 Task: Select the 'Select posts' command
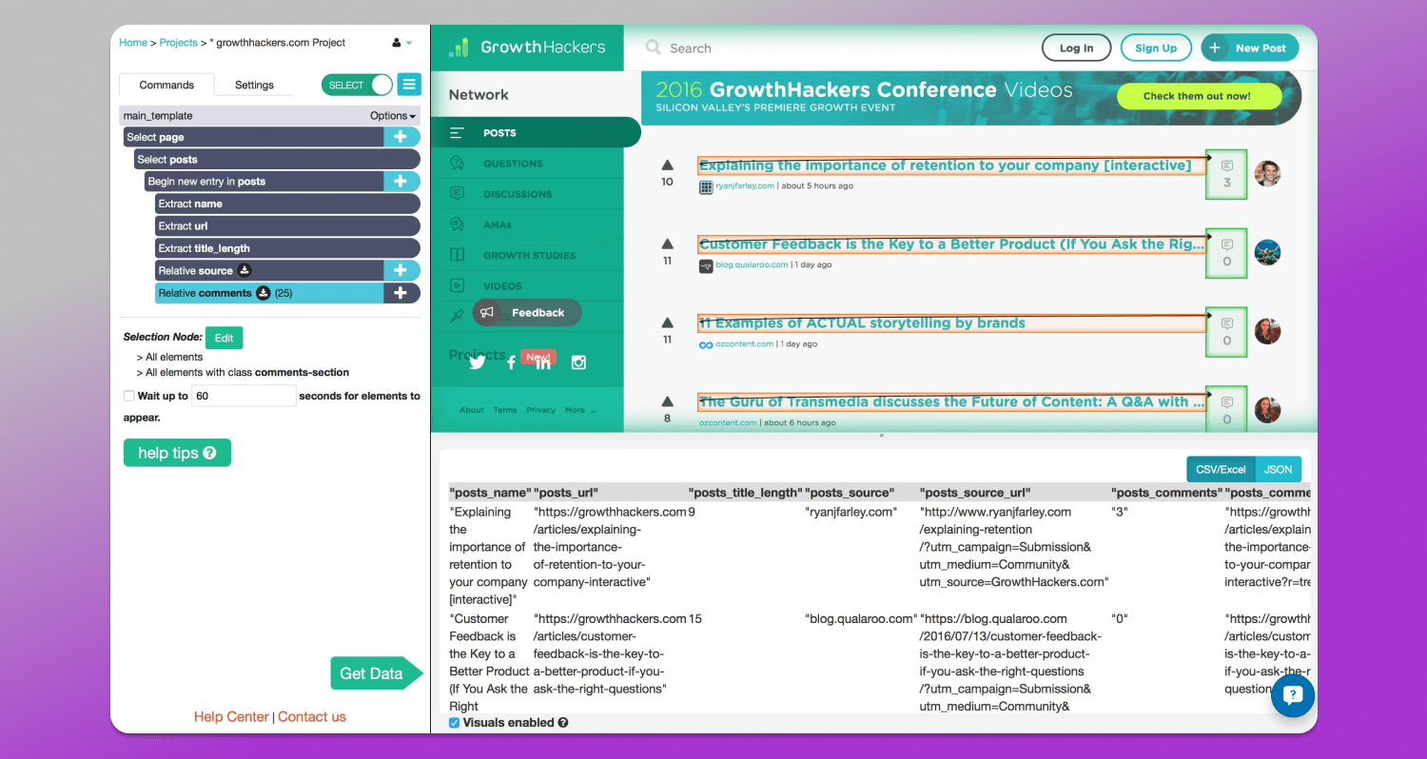(277, 160)
